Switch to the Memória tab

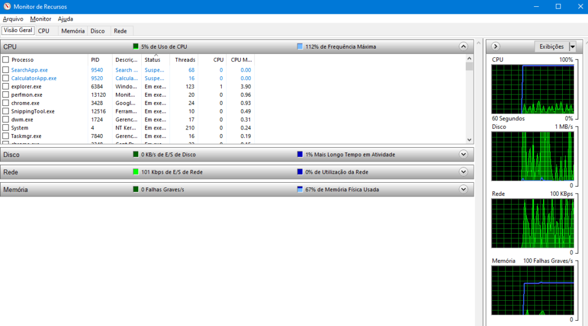click(x=73, y=31)
